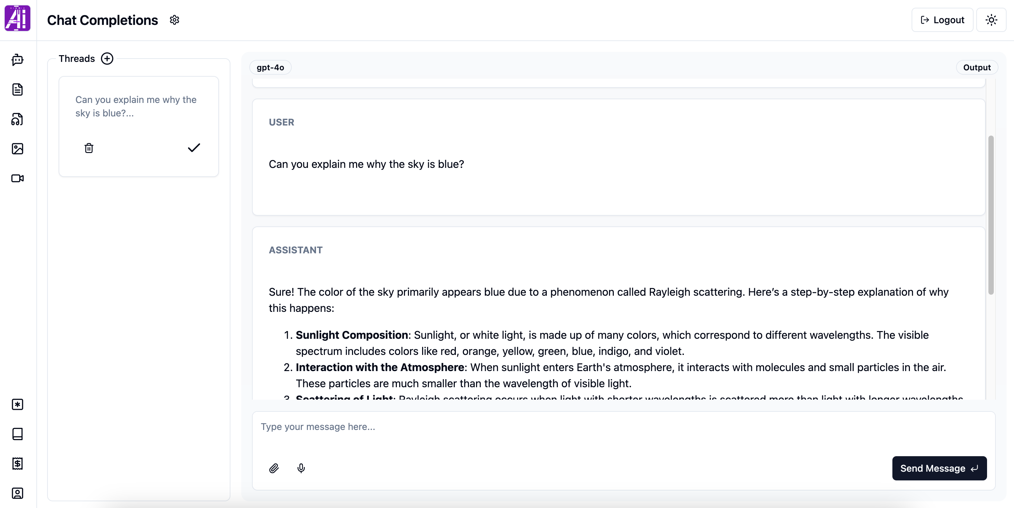Click the checkmark on the thread card
This screenshot has height=508, width=1014.
194,148
